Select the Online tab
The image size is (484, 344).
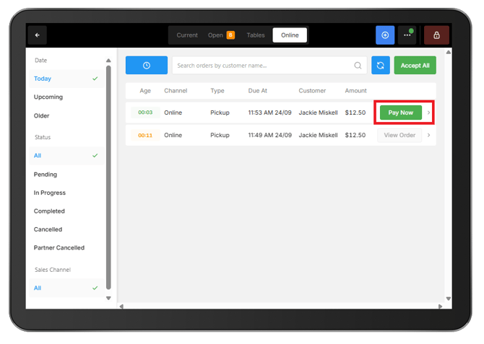tap(290, 35)
